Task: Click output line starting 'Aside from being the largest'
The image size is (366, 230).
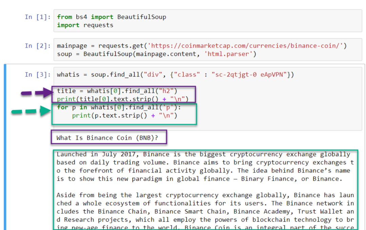Action: click(x=205, y=195)
